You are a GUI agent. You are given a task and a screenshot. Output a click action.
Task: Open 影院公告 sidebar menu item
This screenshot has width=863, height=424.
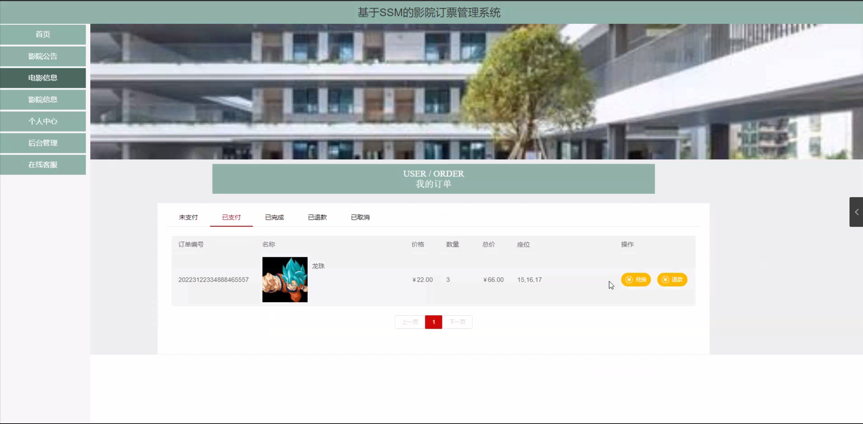coord(43,56)
